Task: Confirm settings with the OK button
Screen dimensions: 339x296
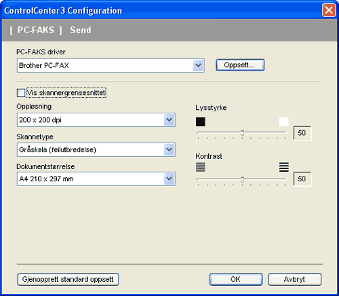Action: click(236, 280)
